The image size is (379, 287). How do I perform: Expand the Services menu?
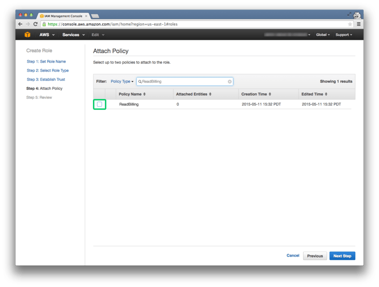point(73,34)
